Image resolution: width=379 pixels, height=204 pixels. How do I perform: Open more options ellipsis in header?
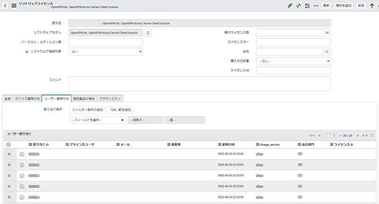(x=316, y=6)
